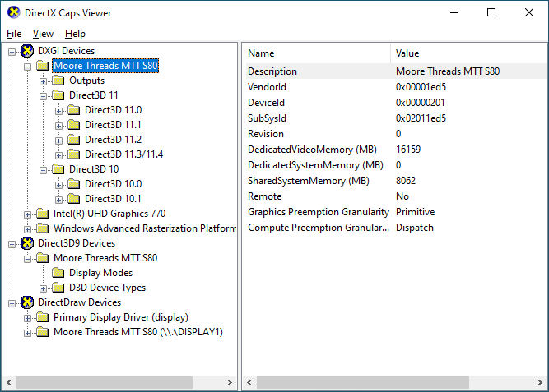Select Moore Threads MTT S80 under Direct3D9 Devices
This screenshot has height=392, width=549.
[x=105, y=258]
